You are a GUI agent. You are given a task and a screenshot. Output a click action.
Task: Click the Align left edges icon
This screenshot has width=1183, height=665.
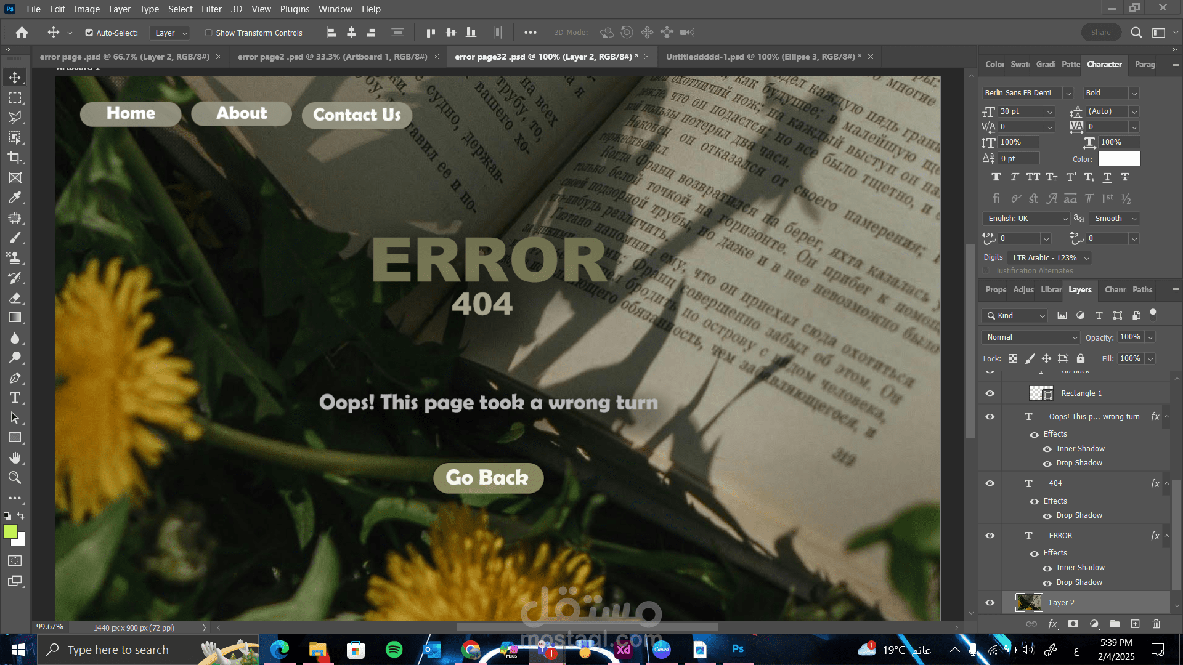331,33
